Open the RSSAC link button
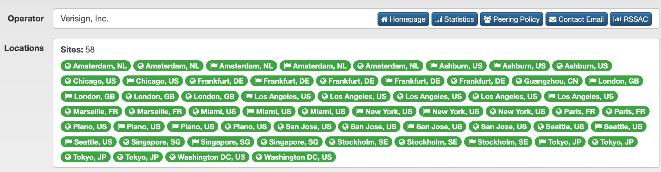Image resolution: width=661 pixels, height=172 pixels. tap(630, 19)
